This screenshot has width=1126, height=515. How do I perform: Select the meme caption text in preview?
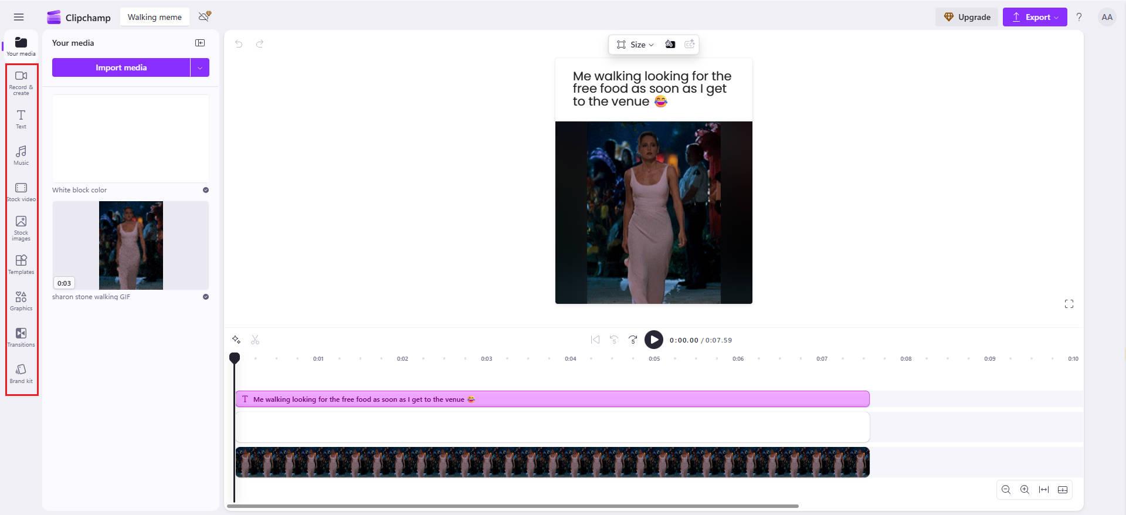click(x=652, y=89)
